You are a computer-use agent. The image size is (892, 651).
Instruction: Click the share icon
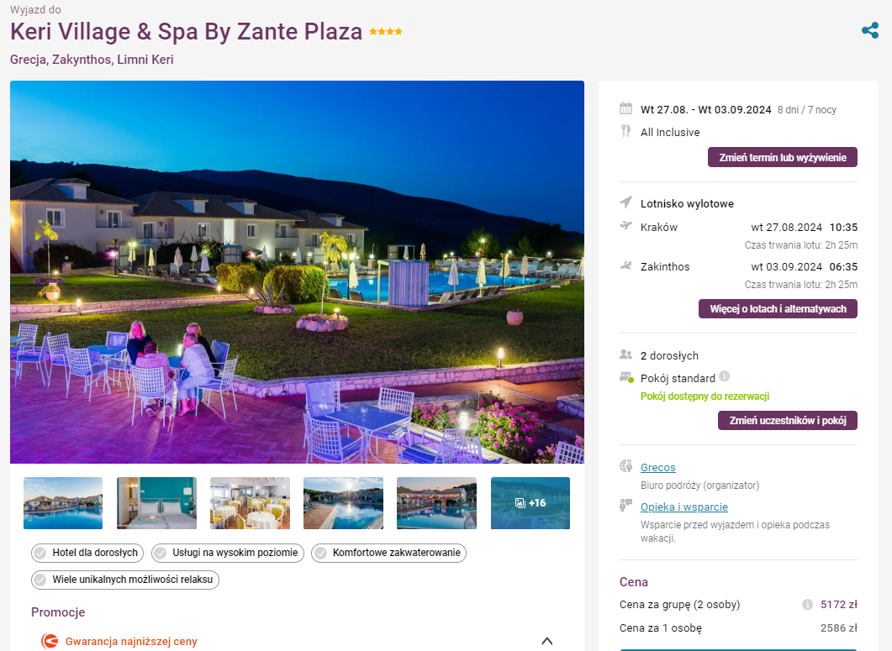click(x=870, y=30)
